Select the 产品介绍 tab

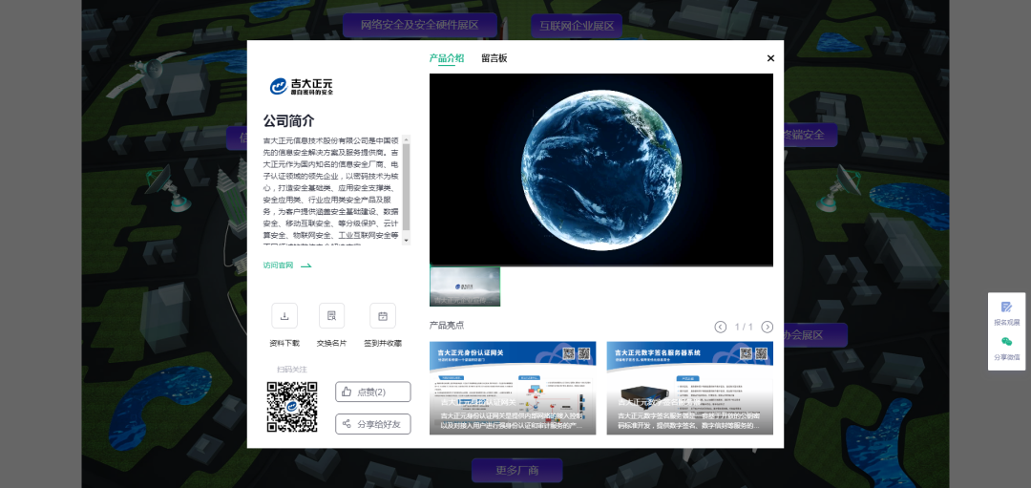pos(446,58)
